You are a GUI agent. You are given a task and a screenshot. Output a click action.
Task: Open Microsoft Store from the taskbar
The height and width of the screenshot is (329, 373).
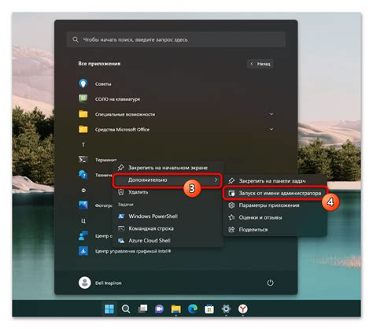tap(209, 309)
